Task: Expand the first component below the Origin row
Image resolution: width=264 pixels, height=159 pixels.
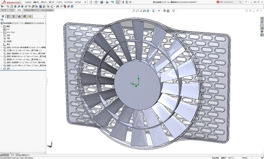Action: click(1, 47)
